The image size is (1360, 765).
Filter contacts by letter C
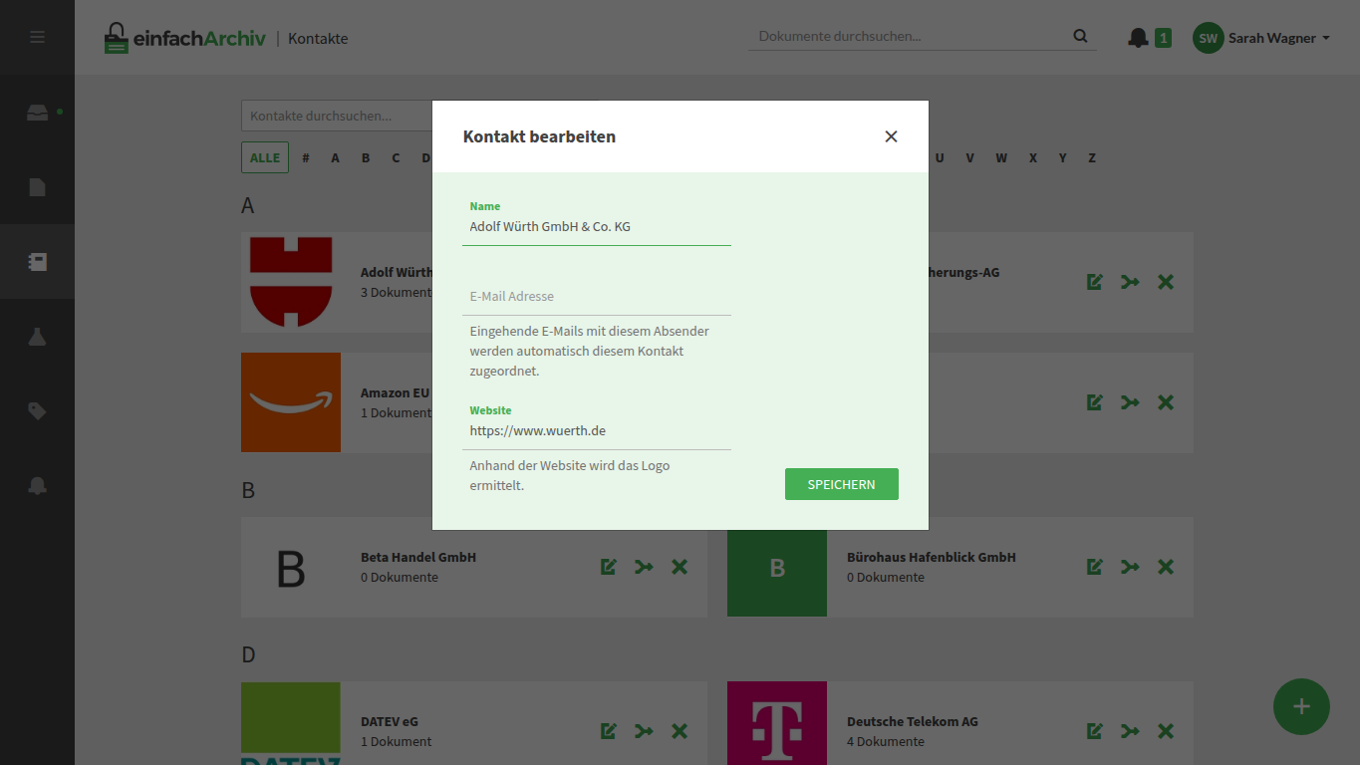(396, 158)
